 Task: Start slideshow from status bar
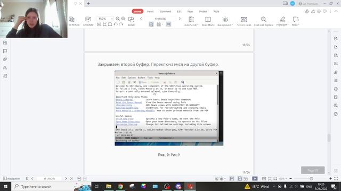point(255,179)
